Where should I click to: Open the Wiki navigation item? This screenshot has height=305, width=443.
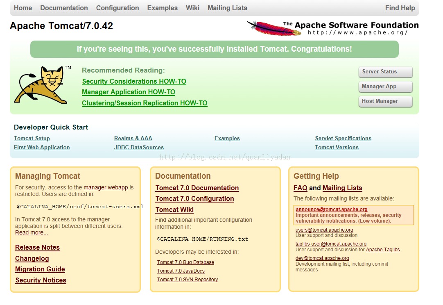coord(193,8)
